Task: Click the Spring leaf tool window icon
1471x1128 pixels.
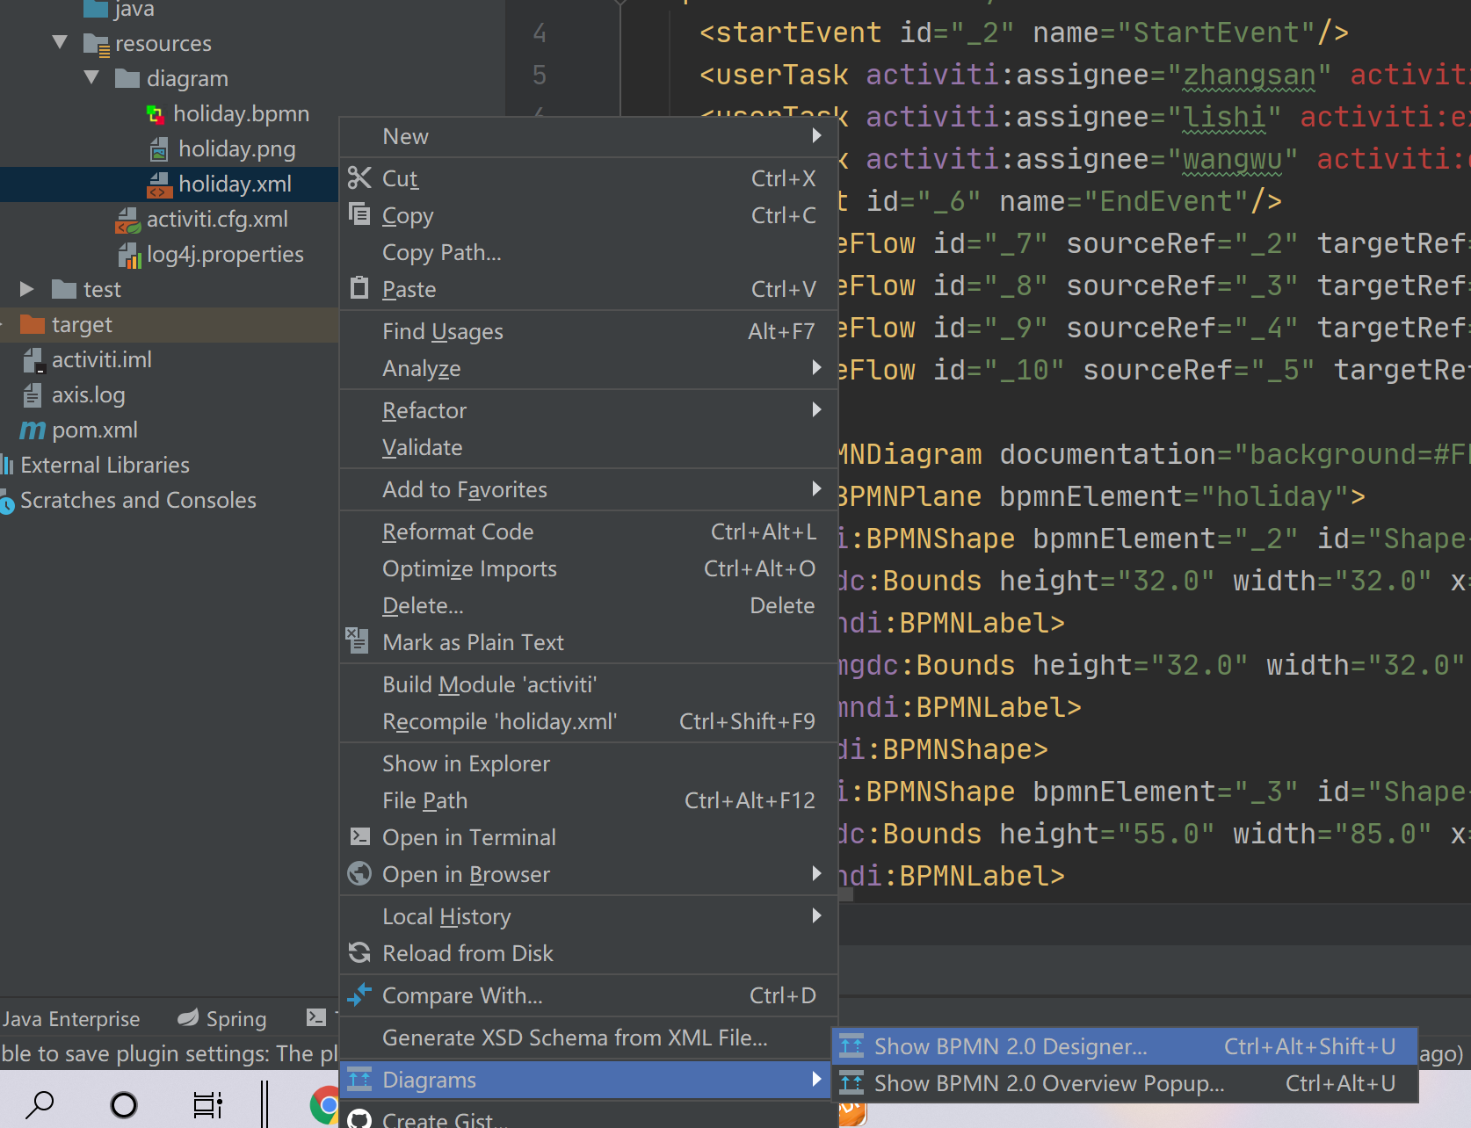Action: [188, 1017]
